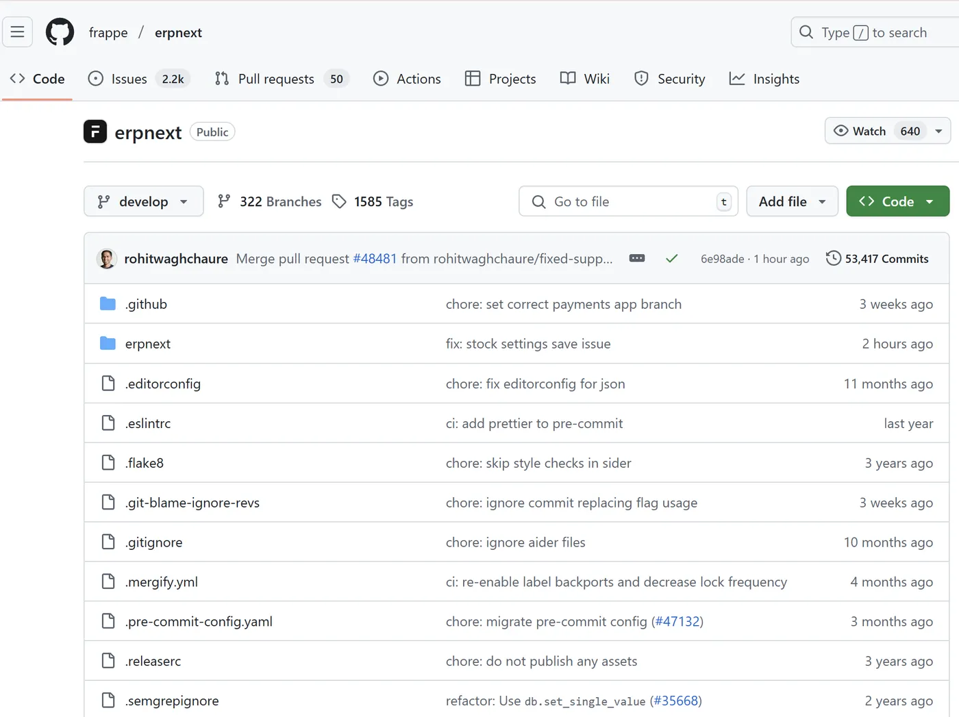This screenshot has width=959, height=717.
Task: Click the erpnext repository avatar icon
Action: pyautogui.click(x=95, y=131)
